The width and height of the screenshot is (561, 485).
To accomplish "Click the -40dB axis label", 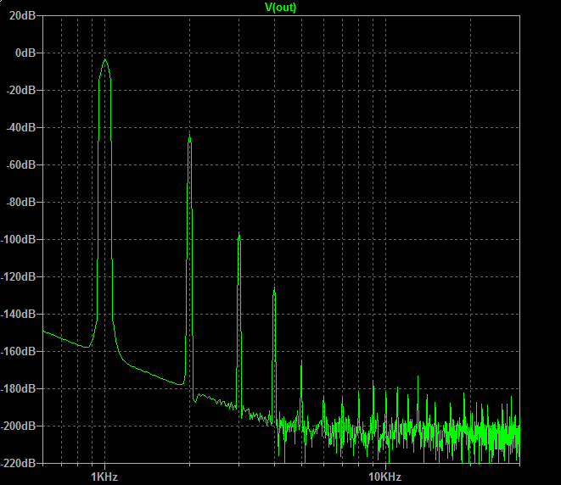I will tap(21, 127).
